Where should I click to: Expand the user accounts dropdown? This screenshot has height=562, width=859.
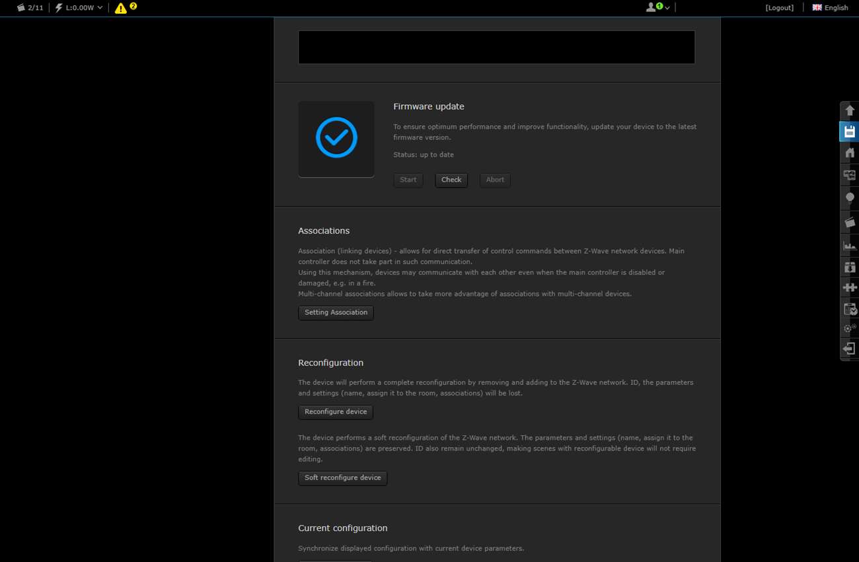coord(657,8)
